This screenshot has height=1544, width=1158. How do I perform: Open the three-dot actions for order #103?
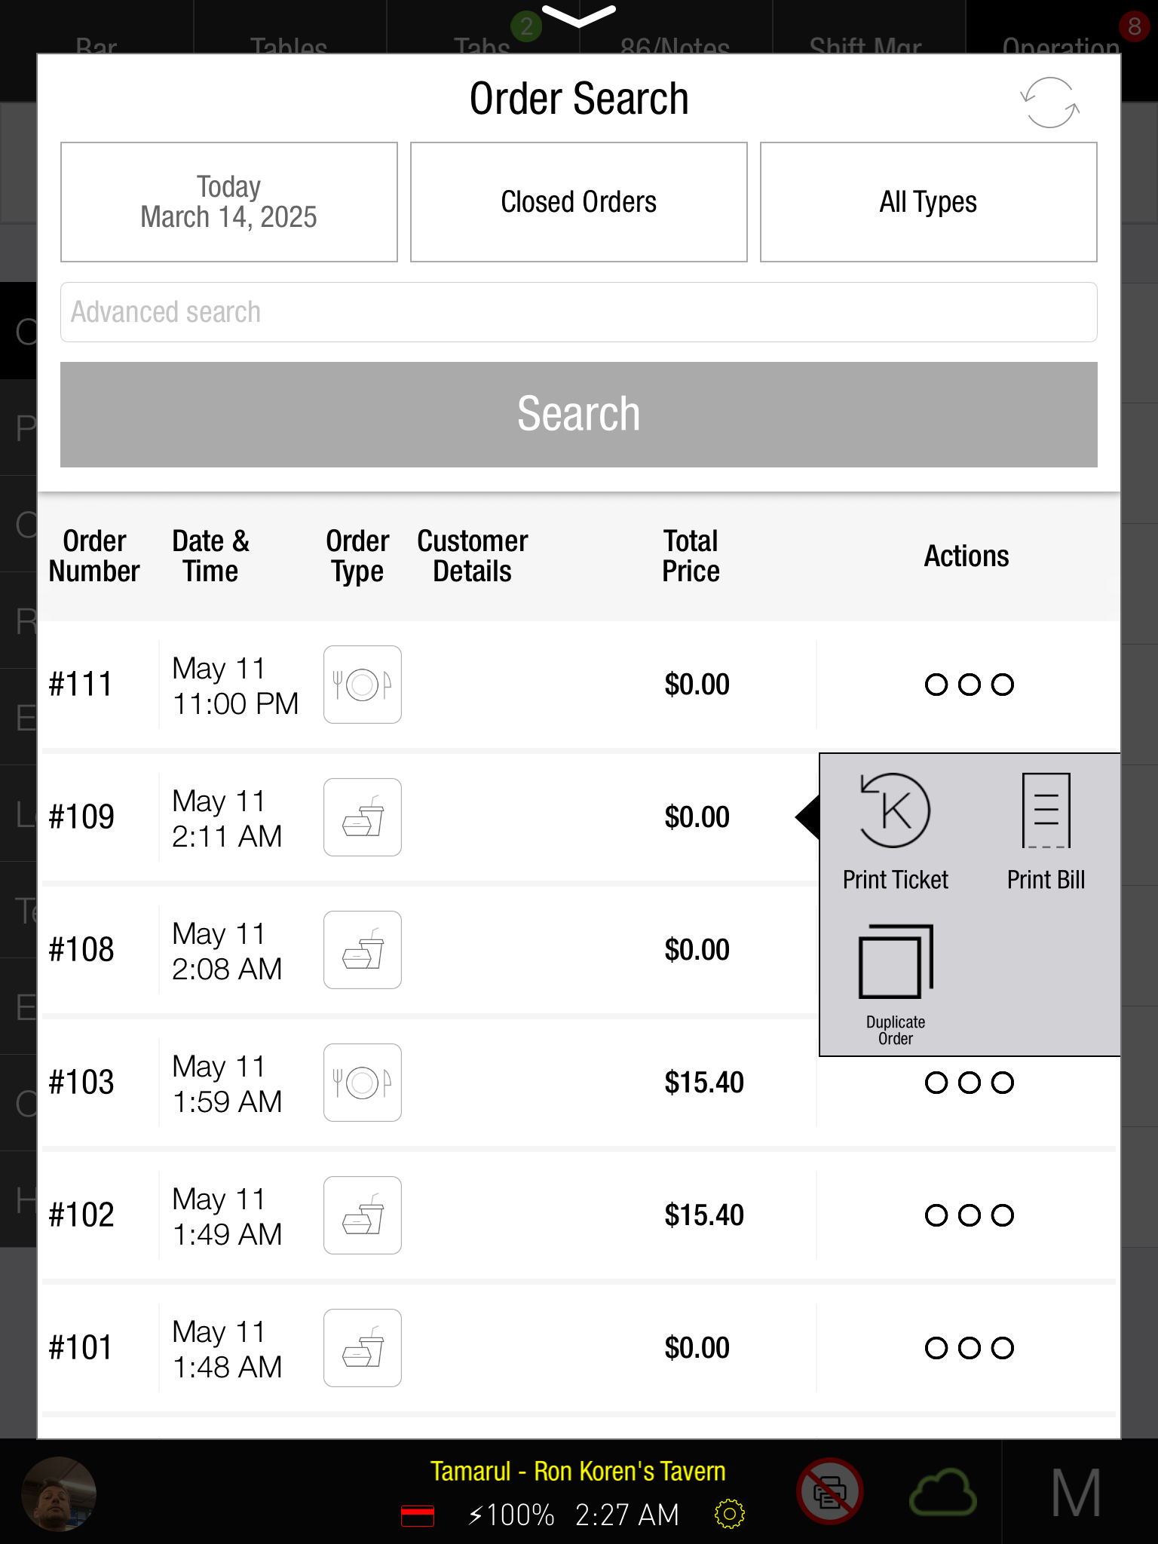[969, 1083]
